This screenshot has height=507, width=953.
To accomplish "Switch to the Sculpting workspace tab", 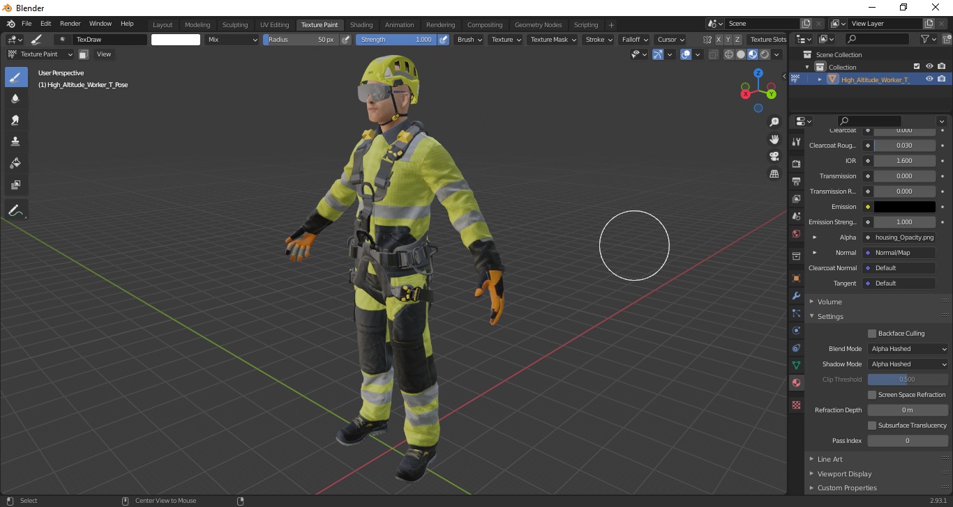I will click(235, 25).
